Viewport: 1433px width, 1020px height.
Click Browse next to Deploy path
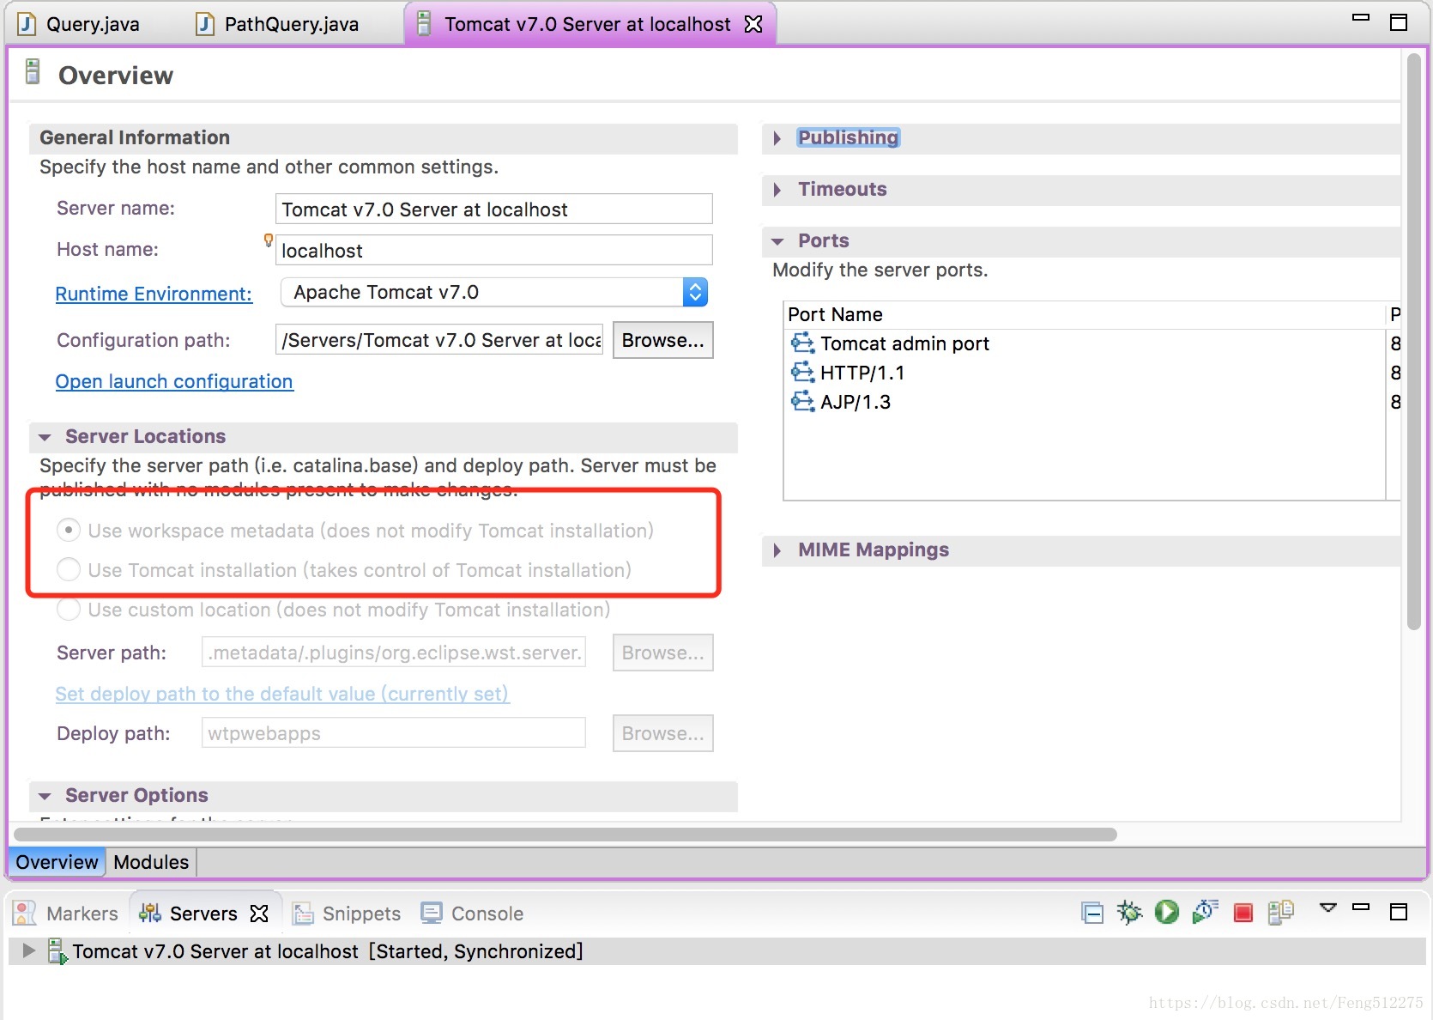point(662,733)
